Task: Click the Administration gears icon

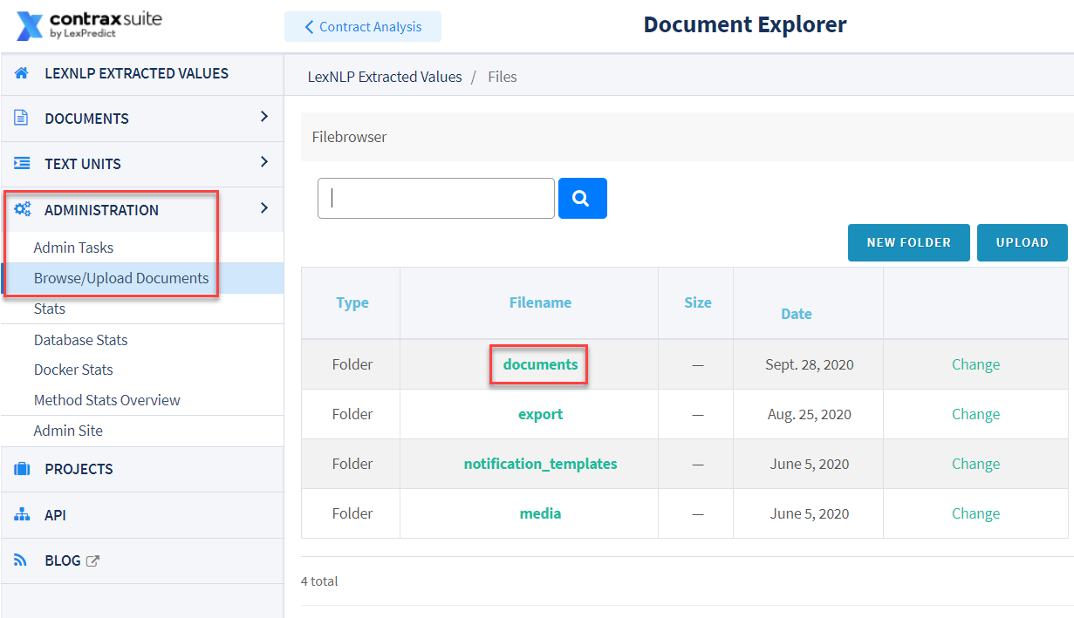Action: click(22, 209)
